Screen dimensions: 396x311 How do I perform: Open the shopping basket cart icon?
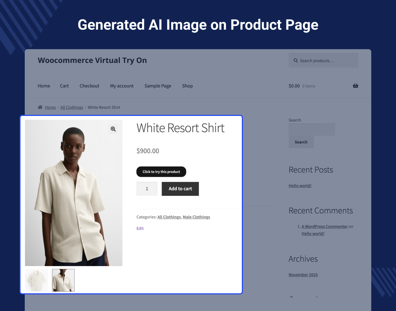(355, 86)
